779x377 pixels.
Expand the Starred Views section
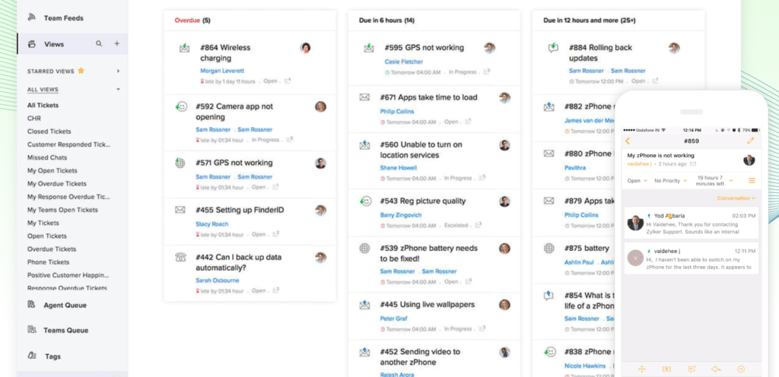tap(118, 71)
